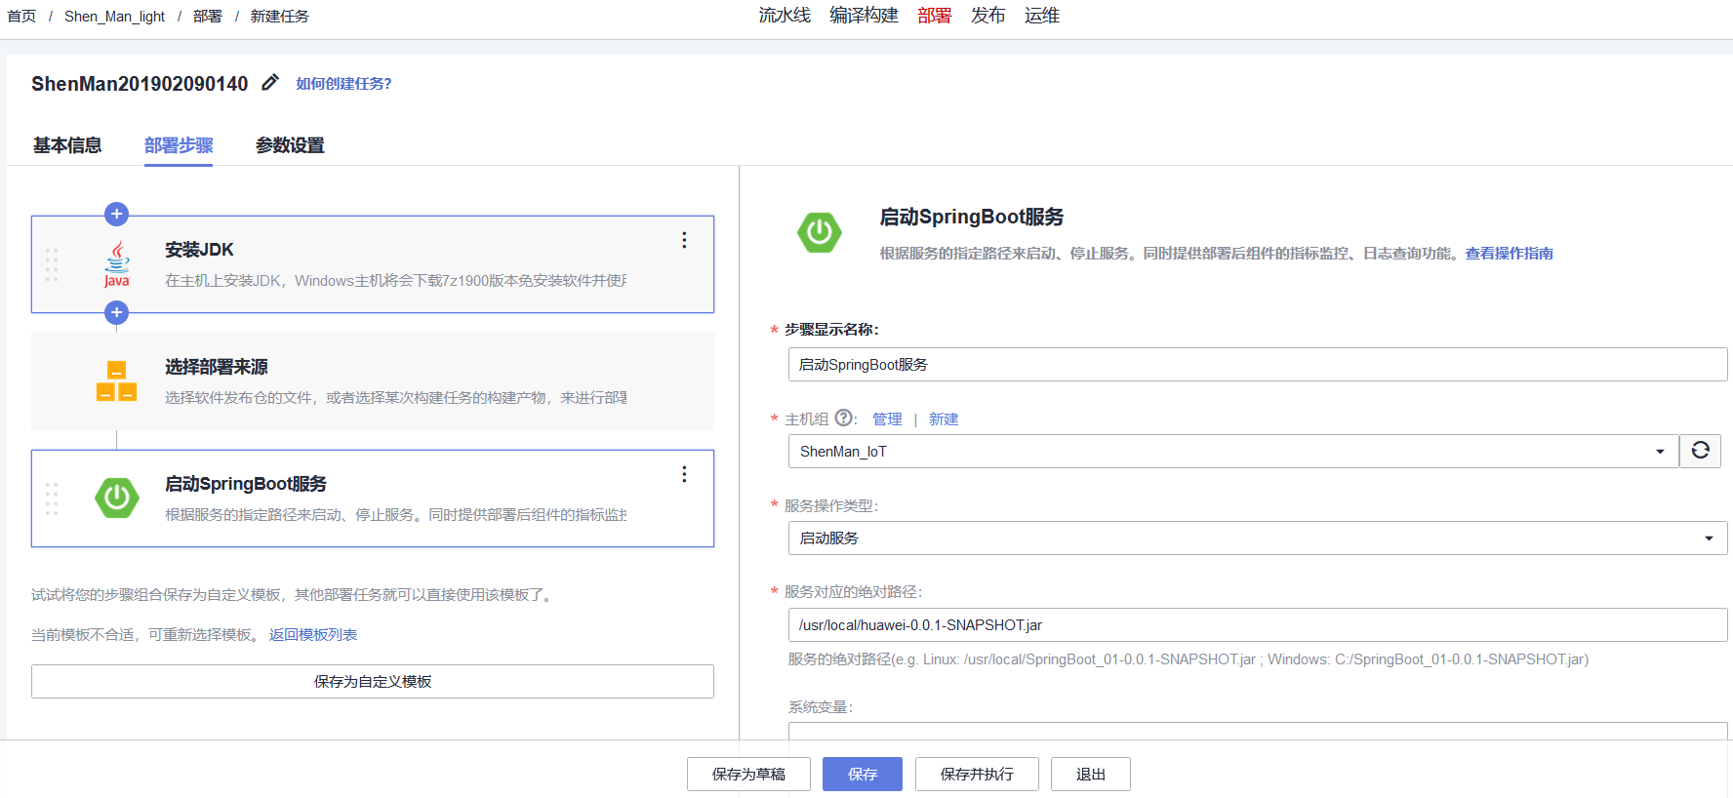Click the 保存为草稿 button

tap(748, 774)
